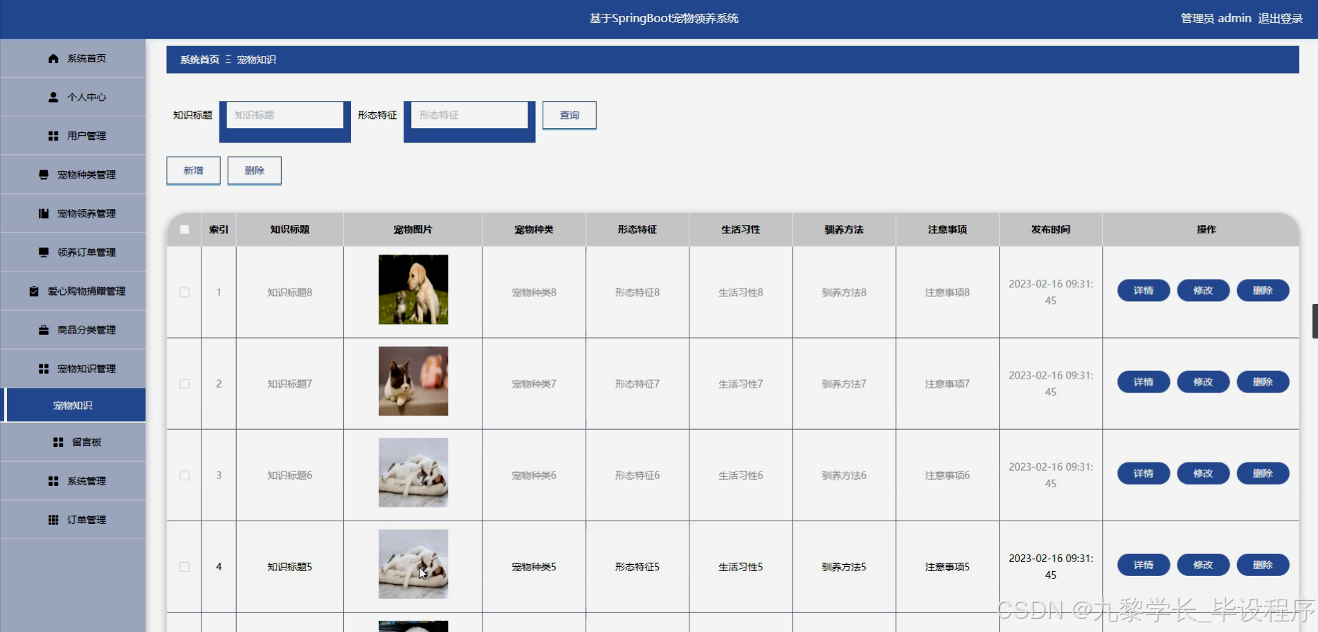Open 详情 for row 知识标题6
Viewport: 1318px width, 632px height.
pyautogui.click(x=1144, y=473)
